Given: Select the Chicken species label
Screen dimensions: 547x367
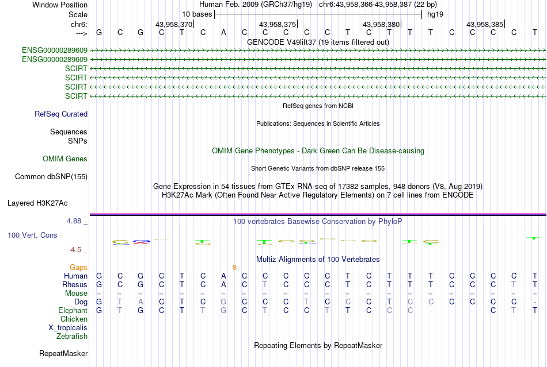Looking at the screenshot, I should coord(74,319).
